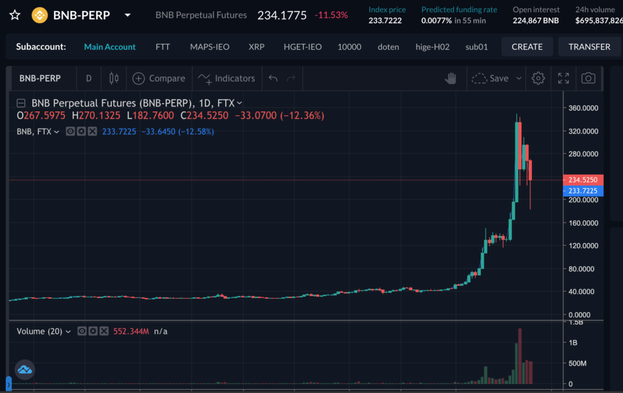The height and width of the screenshot is (393, 623).
Task: Expand the BNB, FTX compare series dropdown
Action: point(57,132)
